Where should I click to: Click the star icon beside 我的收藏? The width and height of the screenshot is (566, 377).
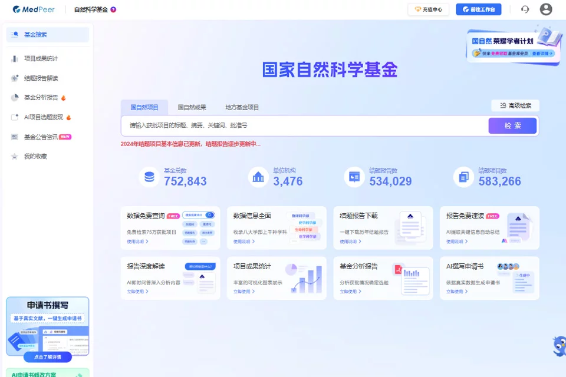(14, 156)
